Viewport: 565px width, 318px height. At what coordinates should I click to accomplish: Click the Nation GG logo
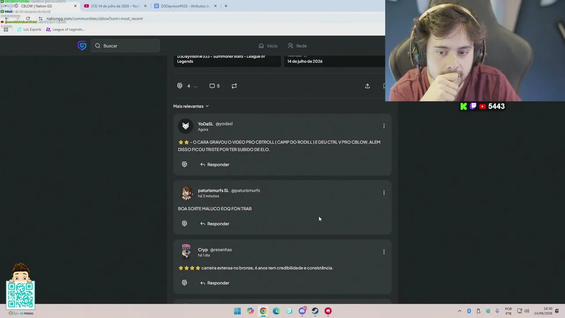(82, 45)
